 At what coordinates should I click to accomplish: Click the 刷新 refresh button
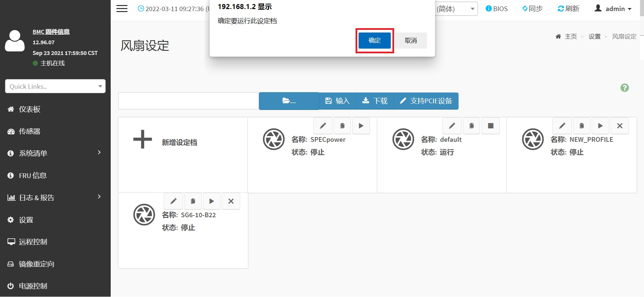pyautogui.click(x=568, y=9)
